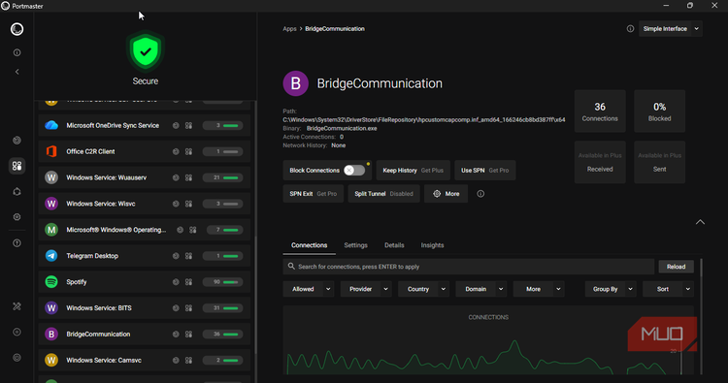Click the SPN Exit Get Pro button
728x383 pixels.
[x=313, y=194]
